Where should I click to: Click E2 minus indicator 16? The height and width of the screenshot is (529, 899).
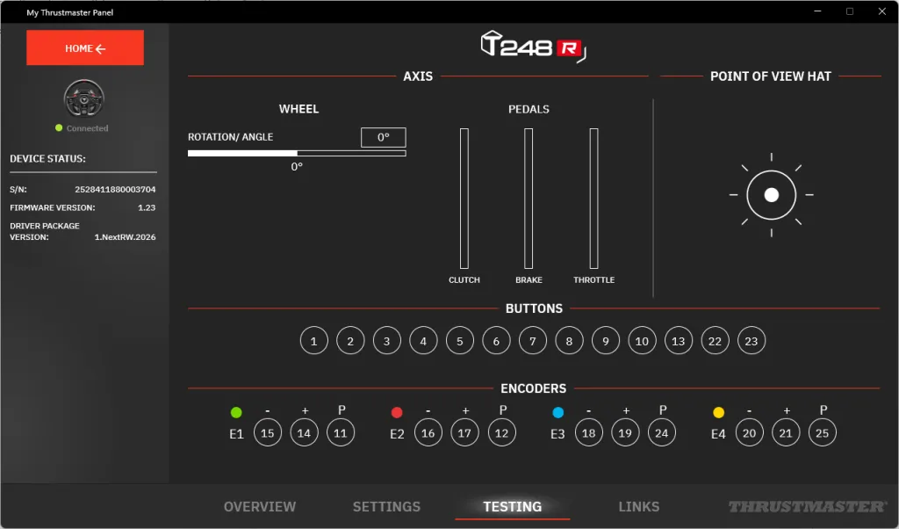[x=428, y=432]
